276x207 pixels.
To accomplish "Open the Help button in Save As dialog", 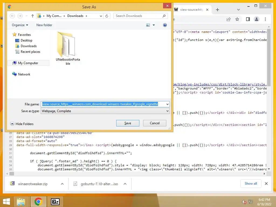I will (x=165, y=25).
